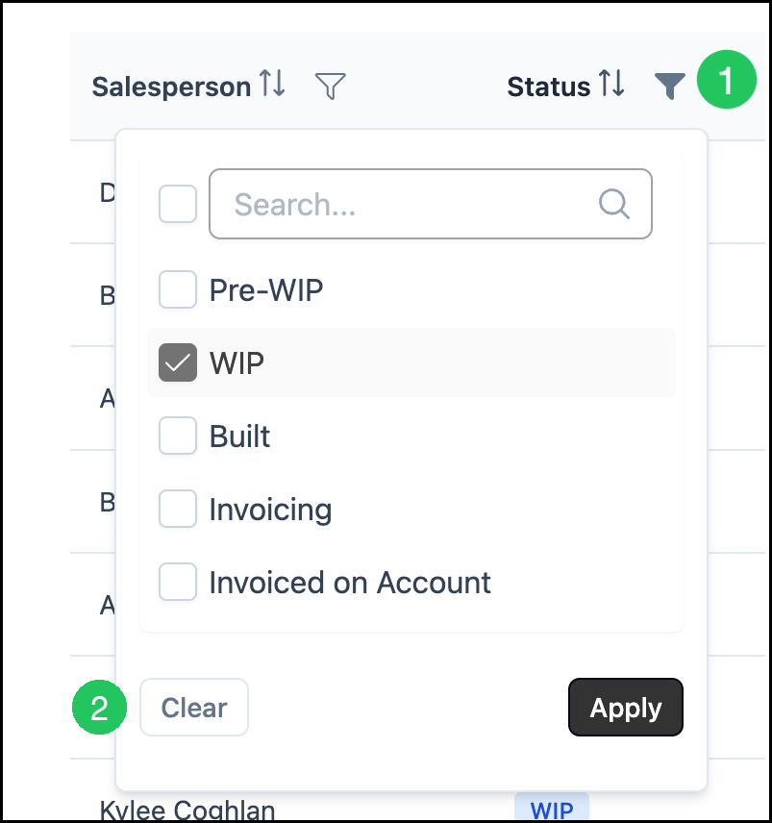772x823 pixels.
Task: Enable the Built status checkbox
Action: [x=178, y=436]
